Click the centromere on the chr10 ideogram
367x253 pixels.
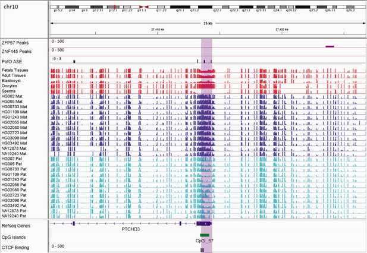click(x=144, y=7)
